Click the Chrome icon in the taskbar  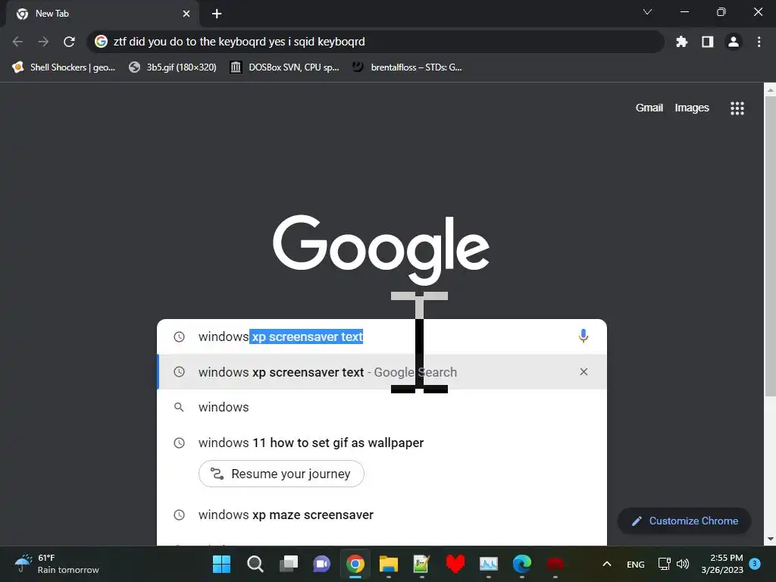(x=355, y=564)
